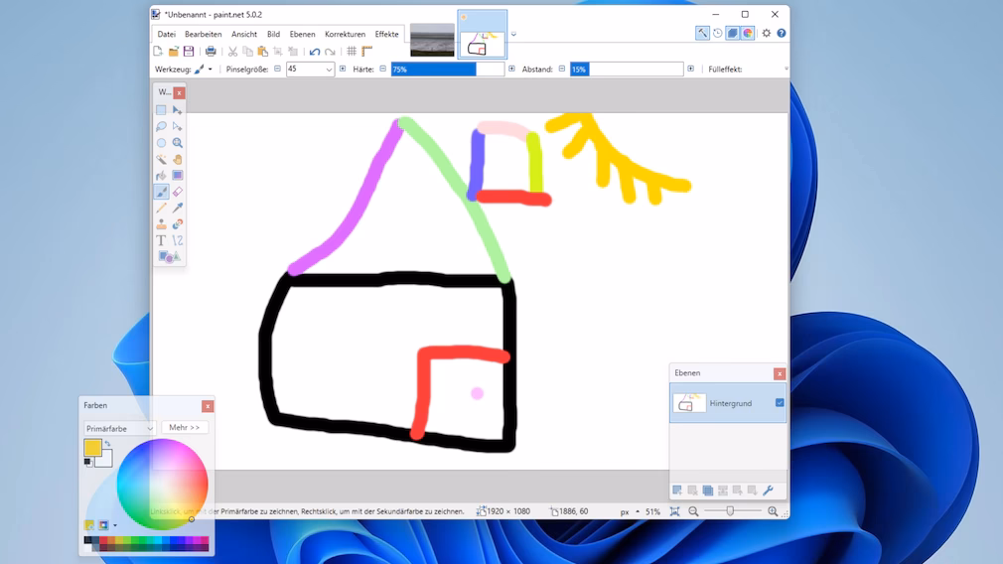Reset colors to black and white
1003x564 pixels.
[x=87, y=462]
